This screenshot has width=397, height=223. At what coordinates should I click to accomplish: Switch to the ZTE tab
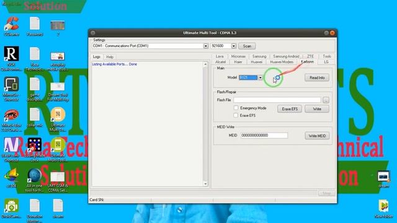pyautogui.click(x=310, y=56)
